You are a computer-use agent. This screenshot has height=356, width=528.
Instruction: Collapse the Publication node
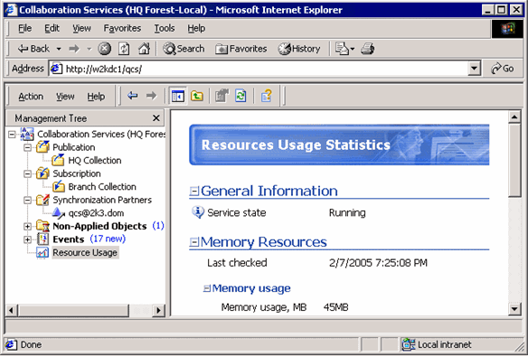[28, 147]
